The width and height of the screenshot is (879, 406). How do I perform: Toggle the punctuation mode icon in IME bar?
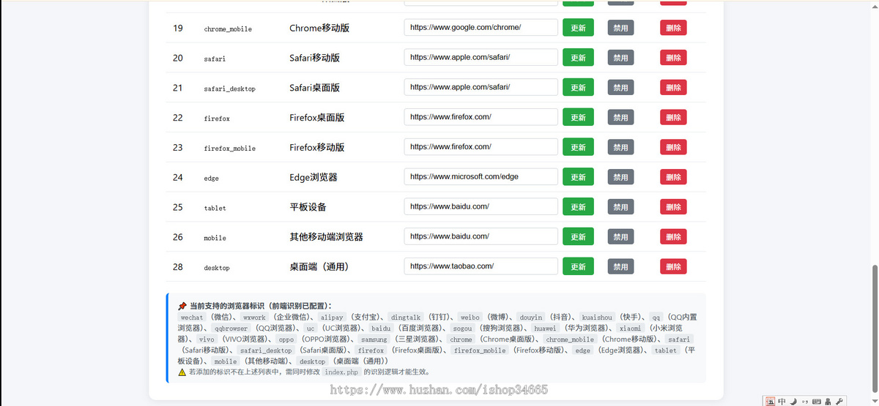804,401
